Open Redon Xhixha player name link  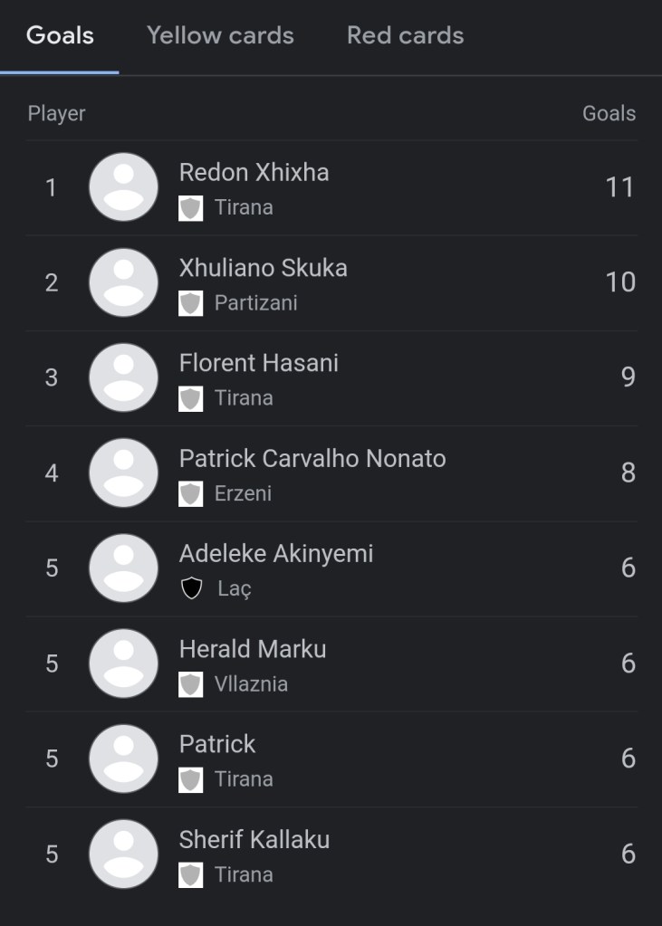pyautogui.click(x=254, y=172)
